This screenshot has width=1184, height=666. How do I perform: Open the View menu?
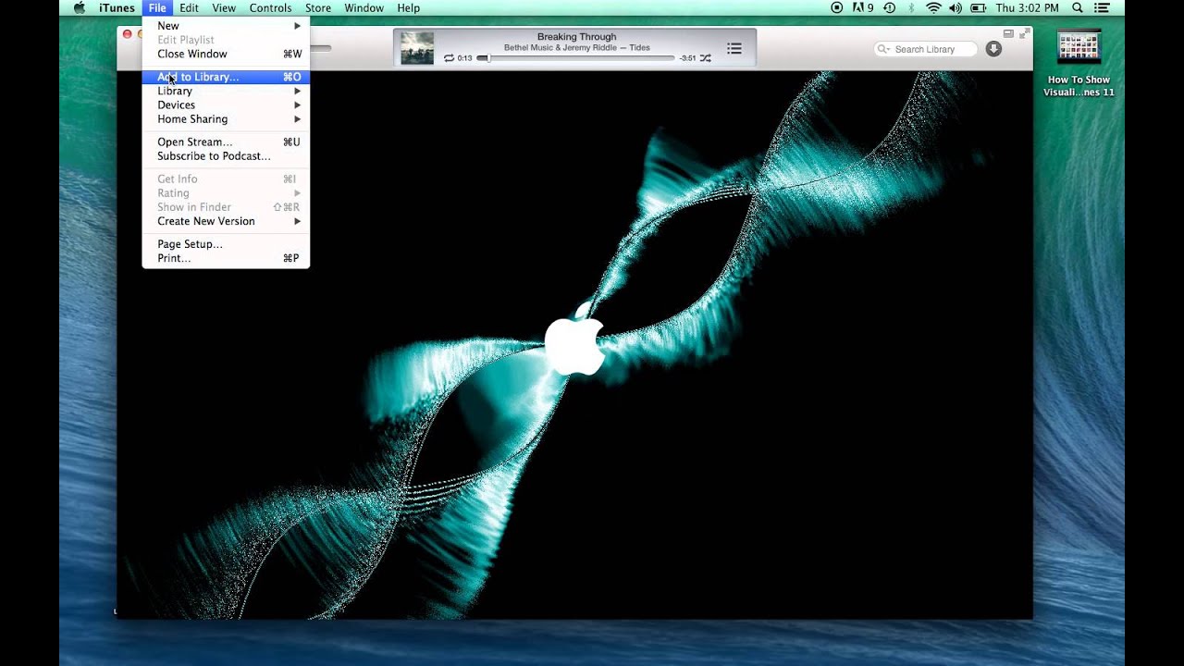point(224,8)
